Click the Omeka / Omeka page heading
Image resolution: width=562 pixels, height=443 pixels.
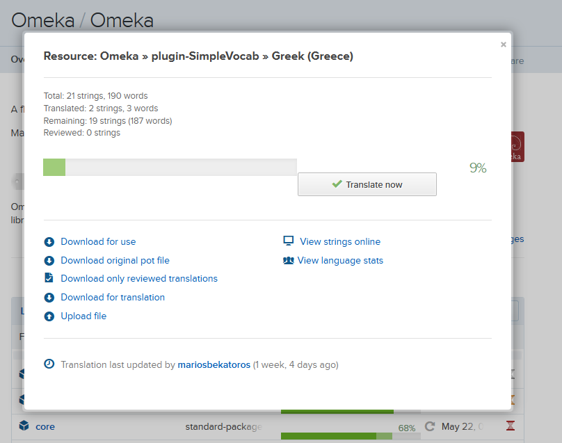click(x=83, y=20)
